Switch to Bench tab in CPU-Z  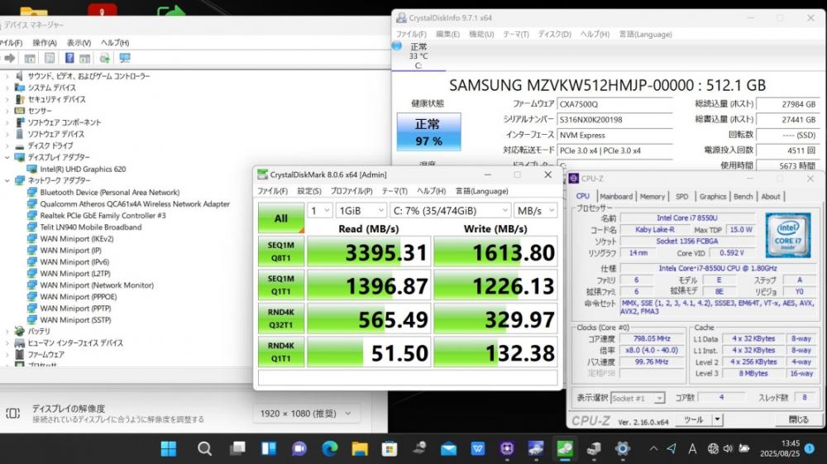(743, 196)
